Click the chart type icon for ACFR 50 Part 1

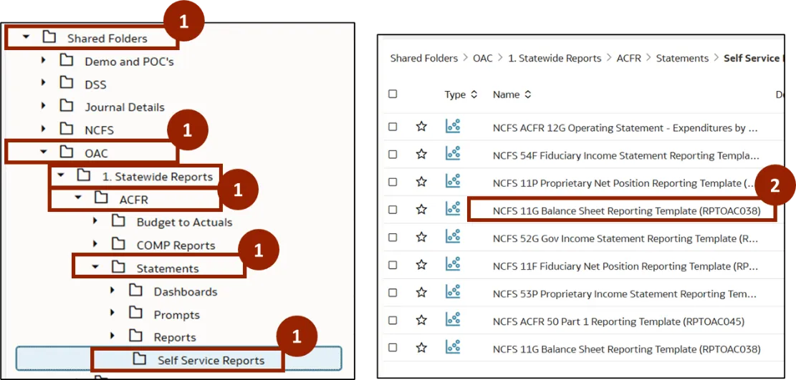coord(452,320)
